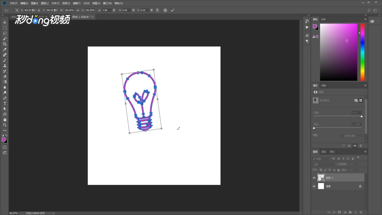Open the extra tools ellipsis
The width and height of the screenshot is (382, 215).
[x=5, y=130]
